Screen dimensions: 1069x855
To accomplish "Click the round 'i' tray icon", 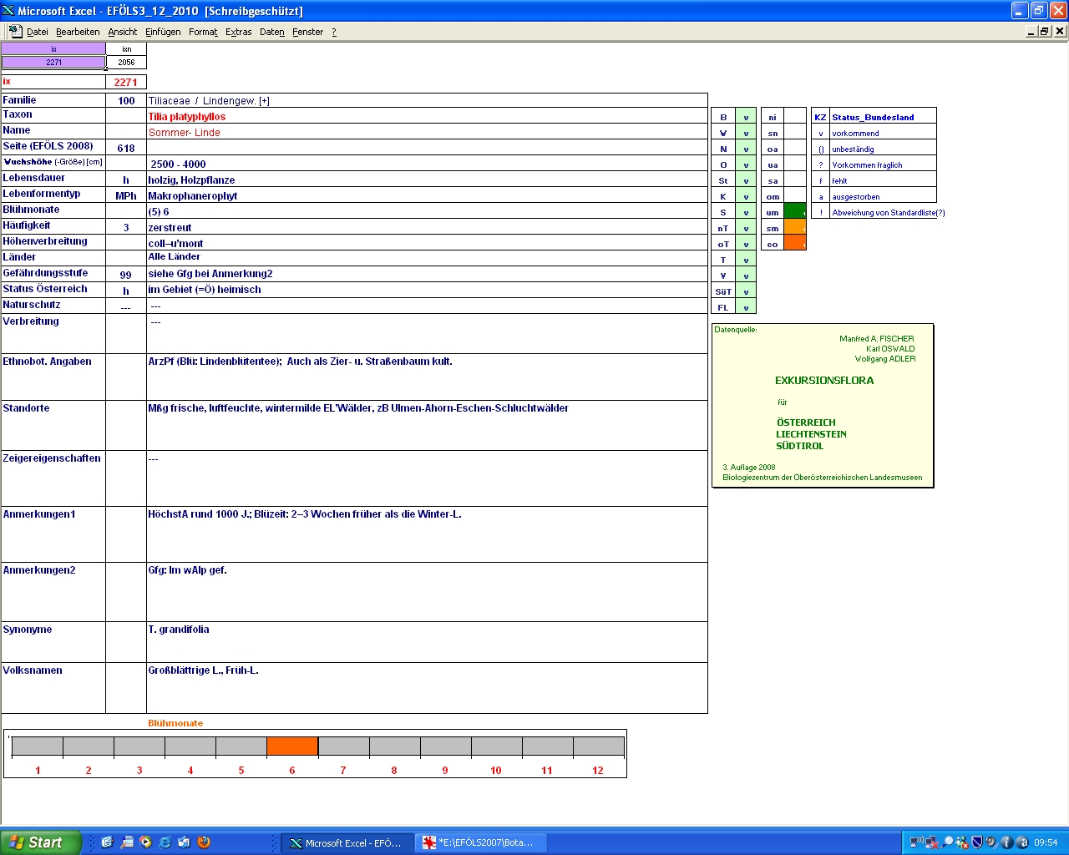I will tap(1006, 842).
